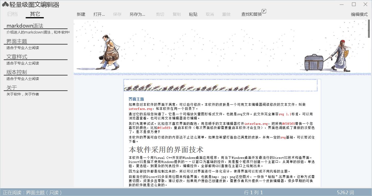Switch to the 归档 tab
Screen dimensions: 372x196
(x=12, y=14)
